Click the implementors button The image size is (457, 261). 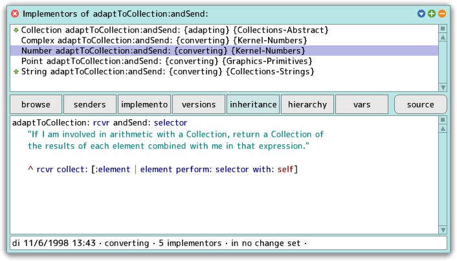[x=144, y=104]
